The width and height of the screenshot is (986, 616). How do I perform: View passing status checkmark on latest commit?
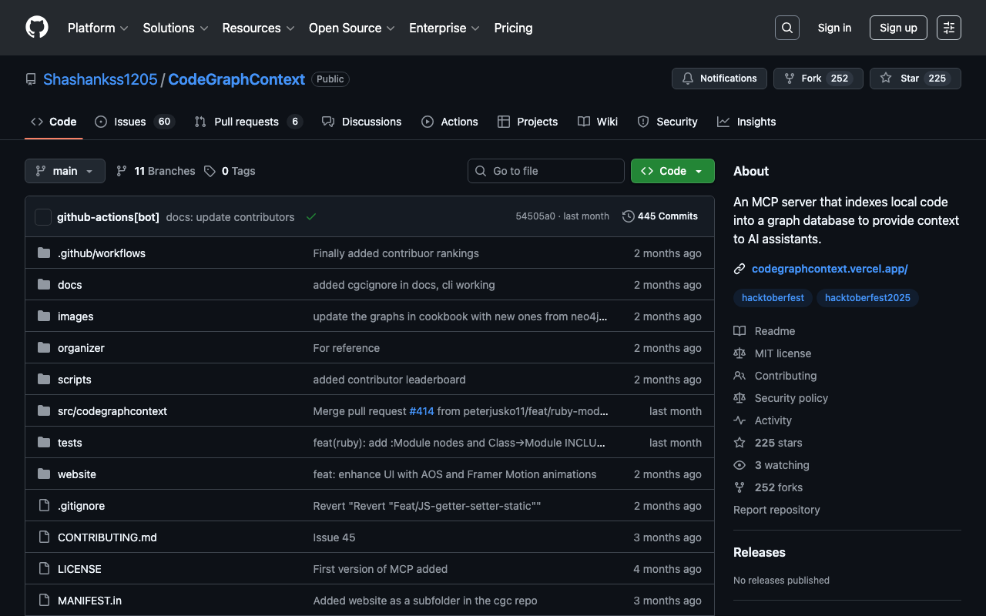(311, 217)
